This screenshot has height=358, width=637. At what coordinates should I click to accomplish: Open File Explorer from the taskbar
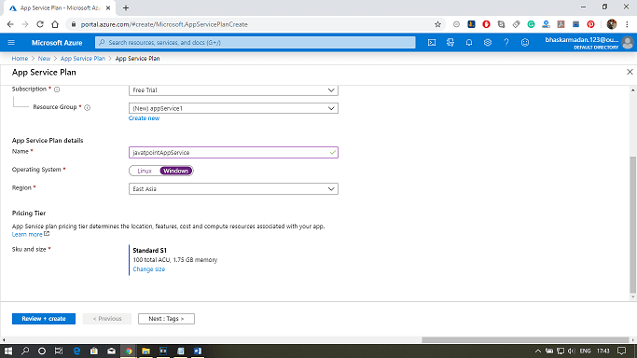(x=145, y=351)
